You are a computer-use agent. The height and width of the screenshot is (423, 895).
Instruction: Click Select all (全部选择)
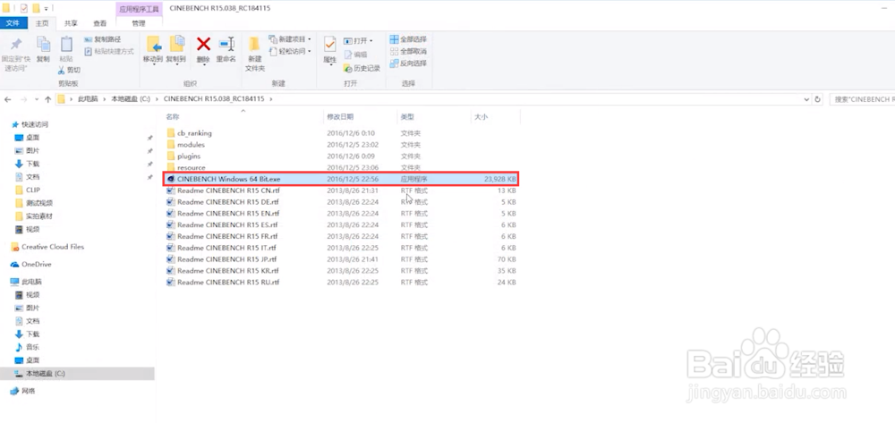click(408, 39)
